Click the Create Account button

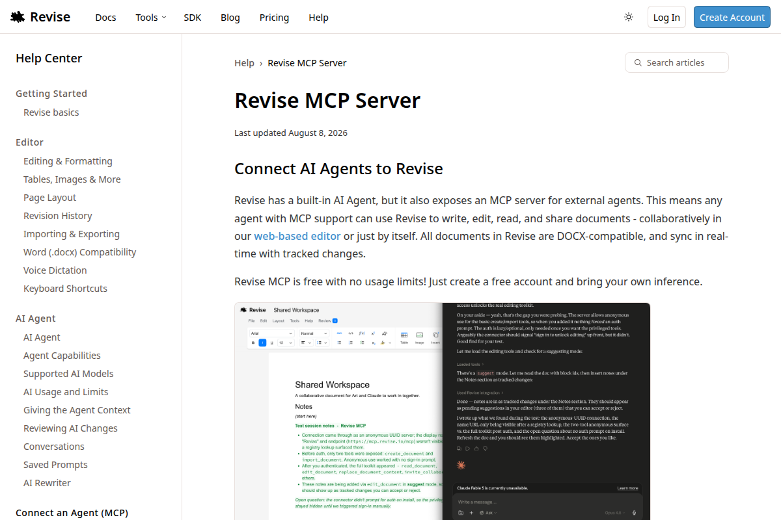[732, 17]
